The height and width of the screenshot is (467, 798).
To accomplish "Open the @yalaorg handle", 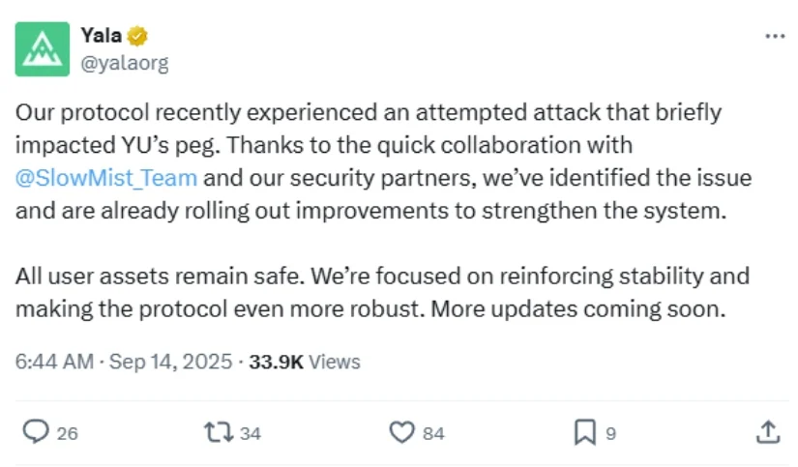I will tap(125, 63).
